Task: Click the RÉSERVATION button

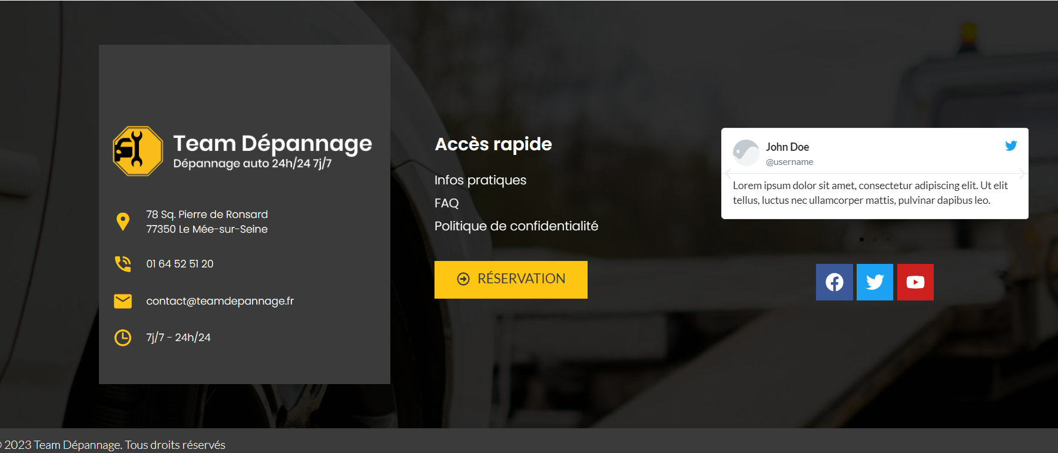Action: tap(511, 280)
